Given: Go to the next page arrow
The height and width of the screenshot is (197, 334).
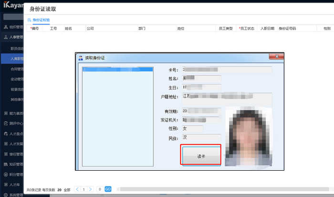Looking at the screenshot, I should 90,189.
